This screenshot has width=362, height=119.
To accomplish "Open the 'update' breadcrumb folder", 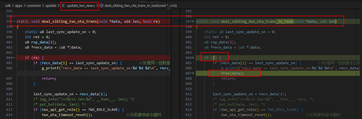I will click(x=50, y=5).
